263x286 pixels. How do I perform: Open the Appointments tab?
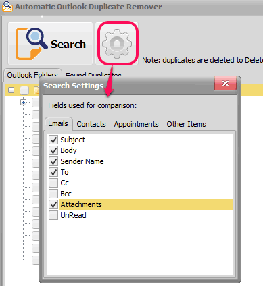click(136, 124)
